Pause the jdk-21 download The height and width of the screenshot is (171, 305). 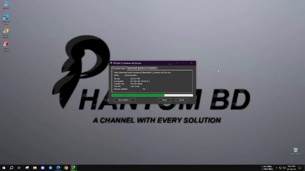(x=164, y=100)
